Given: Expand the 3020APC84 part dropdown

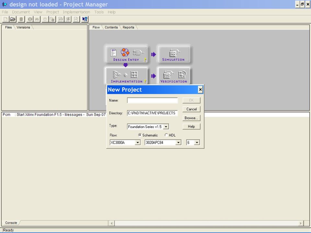Looking at the screenshot, I should [178, 142].
